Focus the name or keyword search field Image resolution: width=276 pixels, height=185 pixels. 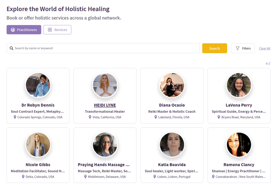pyautogui.click(x=105, y=49)
